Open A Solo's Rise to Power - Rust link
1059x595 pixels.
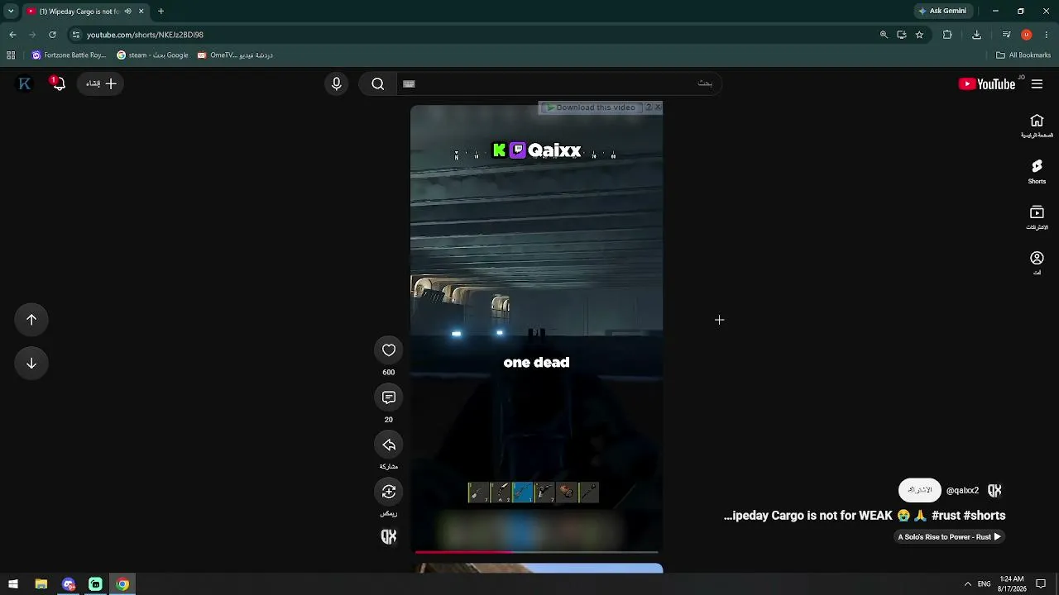click(x=950, y=537)
